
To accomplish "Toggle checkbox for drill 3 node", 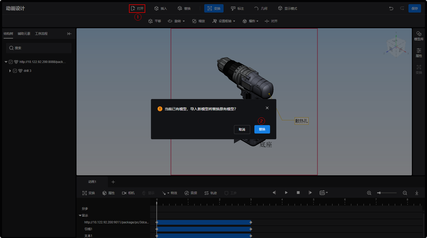I will point(15,71).
